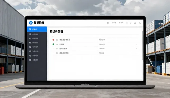Expand the fourth list row's right-edge arrow
The width and height of the screenshot is (170, 98).
[136, 53]
